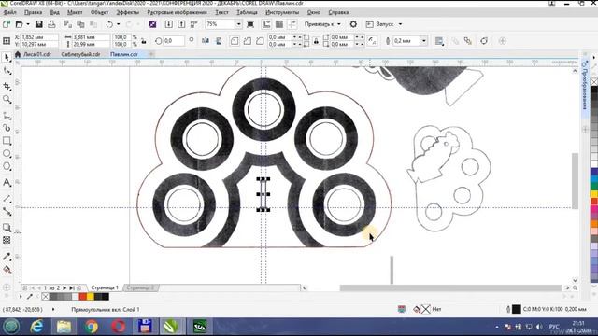Switch to the 'Саблезубый.cdr' document tab
Image resolution: width=598 pixels, height=336 pixels.
point(80,54)
